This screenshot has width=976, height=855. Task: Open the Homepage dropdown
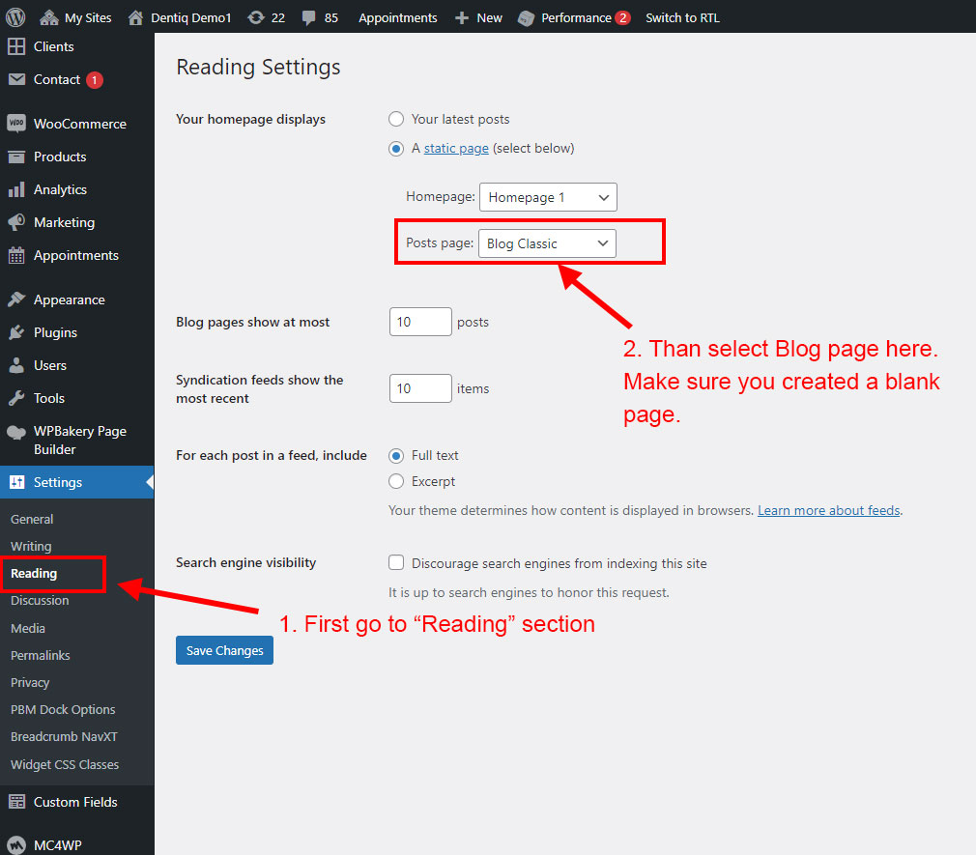pyautogui.click(x=548, y=197)
